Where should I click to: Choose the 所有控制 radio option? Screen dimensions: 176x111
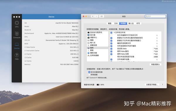[89, 75]
